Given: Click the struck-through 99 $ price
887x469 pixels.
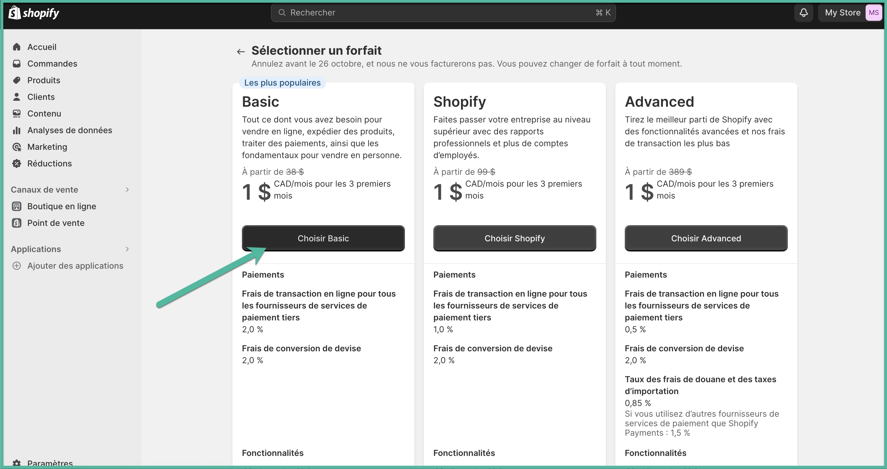Looking at the screenshot, I should (x=486, y=172).
